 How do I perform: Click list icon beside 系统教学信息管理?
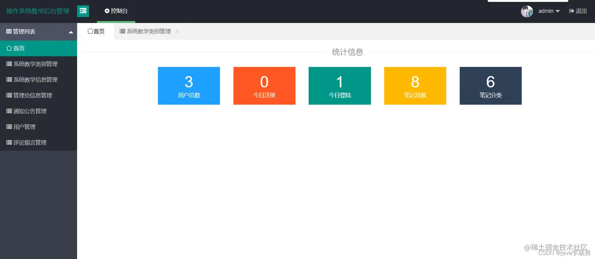pos(9,79)
